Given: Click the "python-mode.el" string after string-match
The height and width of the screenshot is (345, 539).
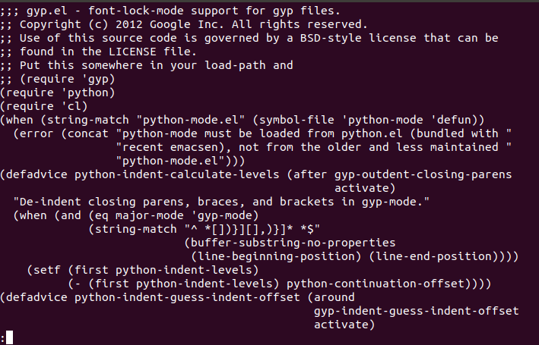Looking at the screenshot, I should [191, 120].
